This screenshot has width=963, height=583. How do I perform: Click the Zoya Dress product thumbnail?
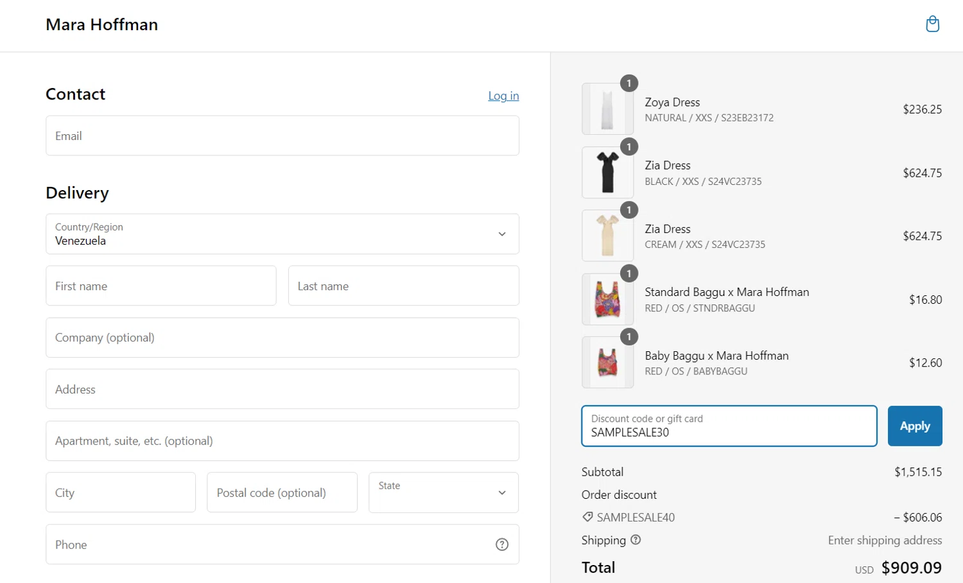[x=607, y=109]
